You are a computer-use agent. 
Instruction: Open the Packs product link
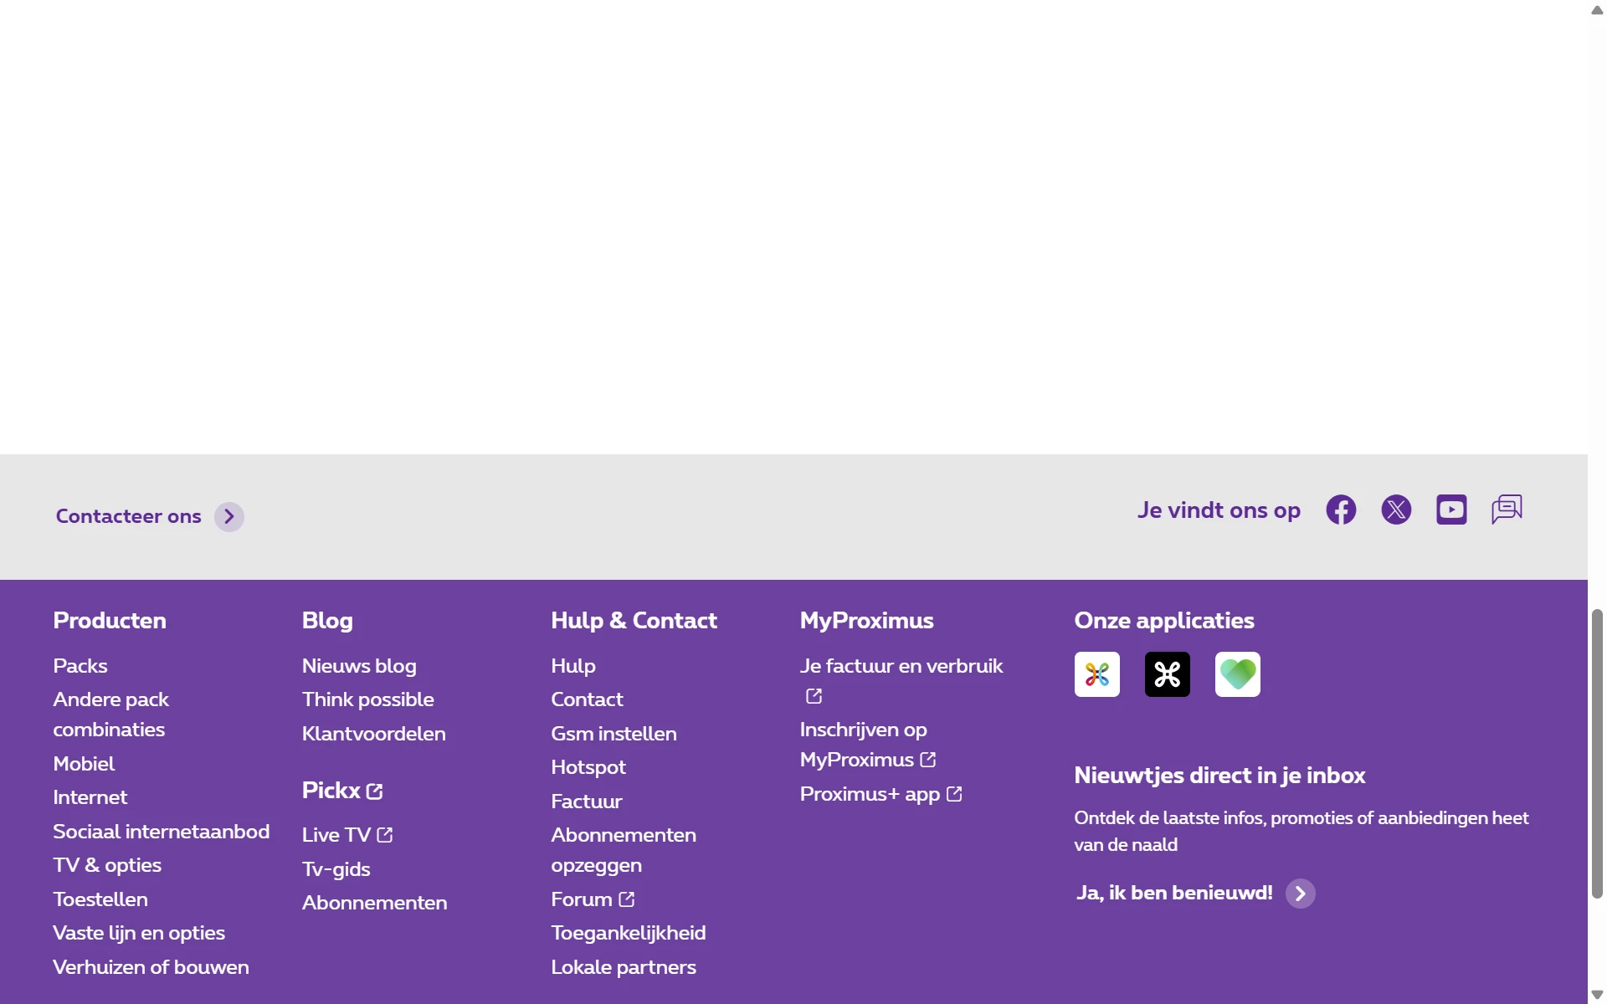(80, 666)
